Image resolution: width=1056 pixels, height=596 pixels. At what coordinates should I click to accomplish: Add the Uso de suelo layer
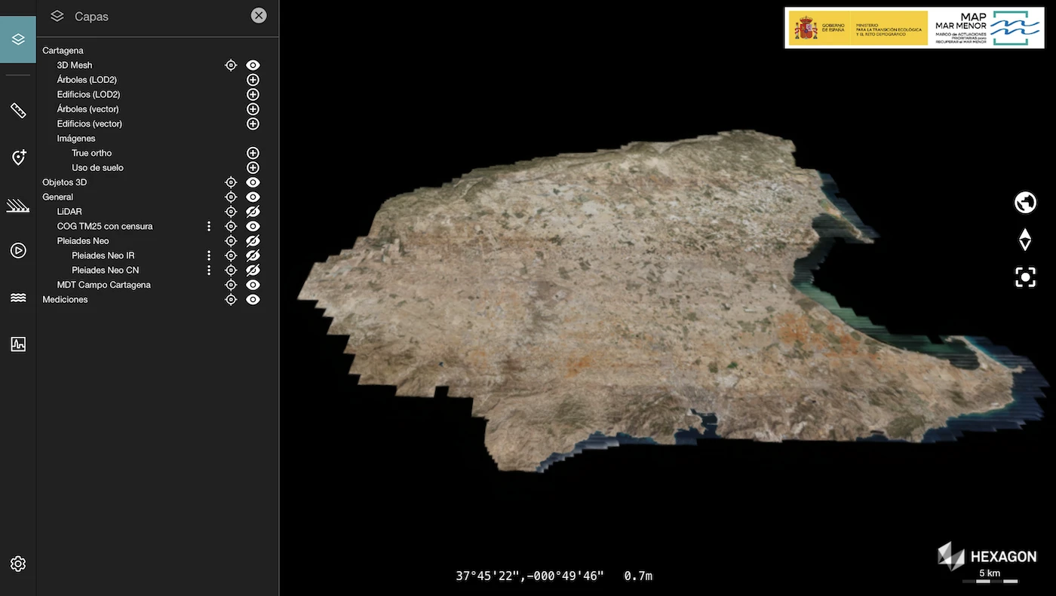[253, 167]
